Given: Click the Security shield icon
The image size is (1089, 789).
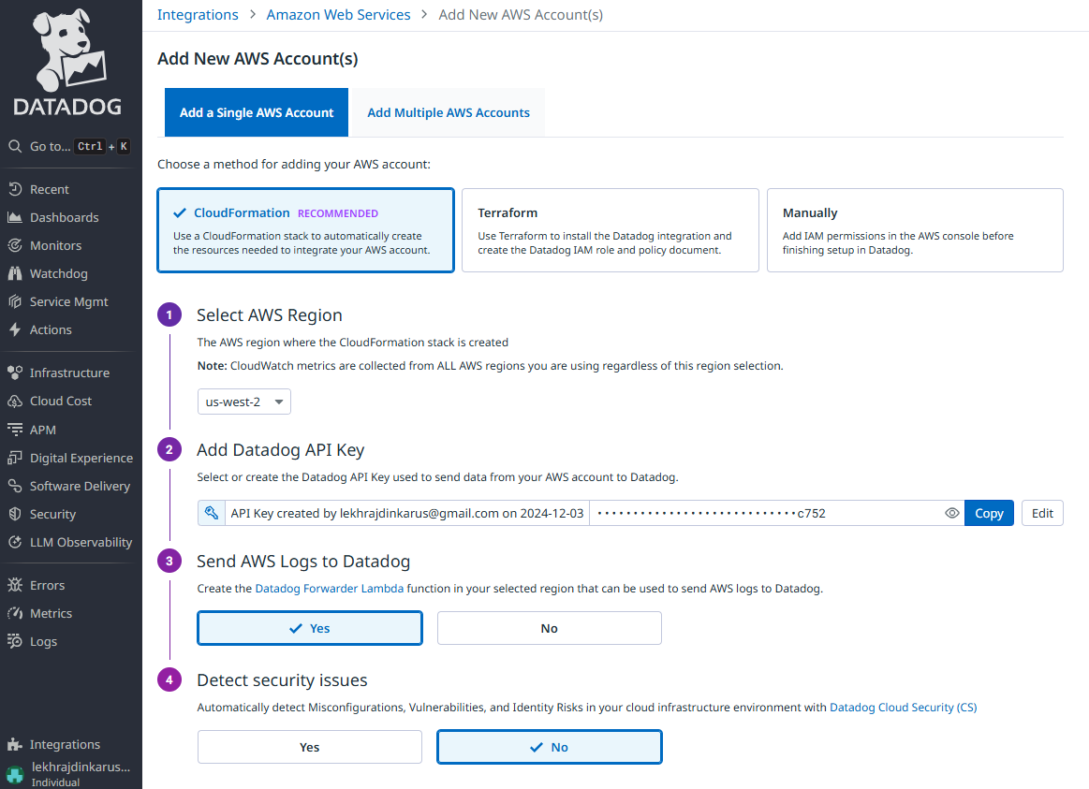Looking at the screenshot, I should (15, 514).
